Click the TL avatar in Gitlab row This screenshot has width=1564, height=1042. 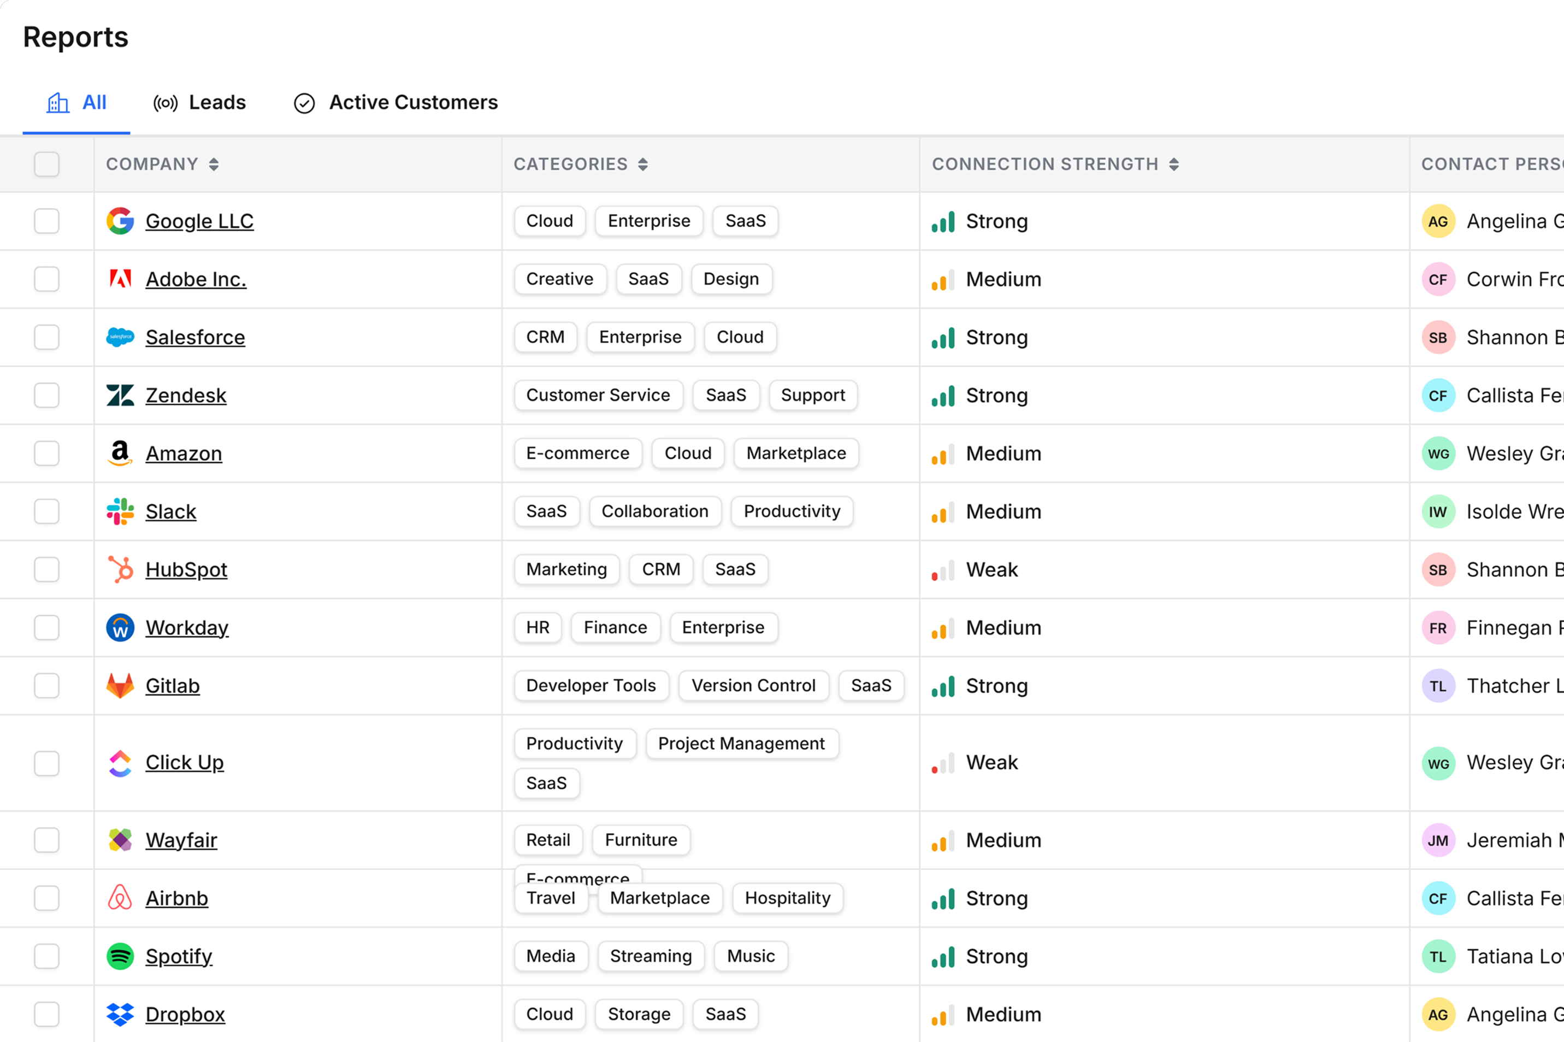click(1438, 686)
